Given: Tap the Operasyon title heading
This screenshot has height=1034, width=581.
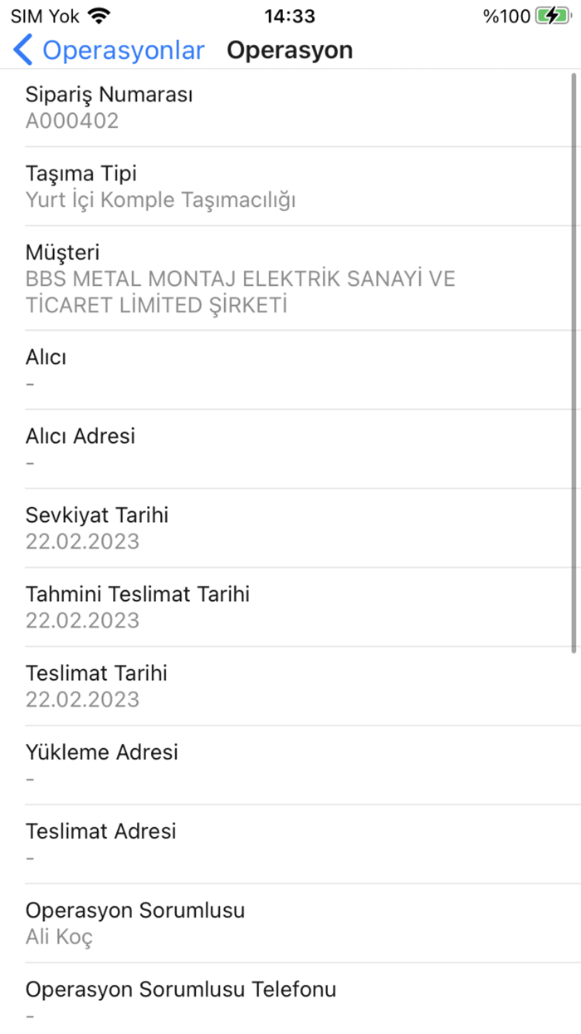Looking at the screenshot, I should click(x=290, y=50).
